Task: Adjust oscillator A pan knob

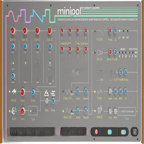Action: [13, 76]
